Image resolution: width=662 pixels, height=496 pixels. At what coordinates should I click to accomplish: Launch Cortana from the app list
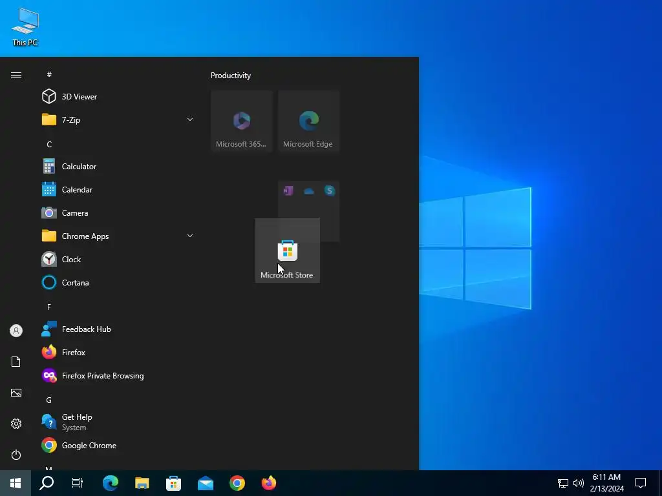point(118,283)
